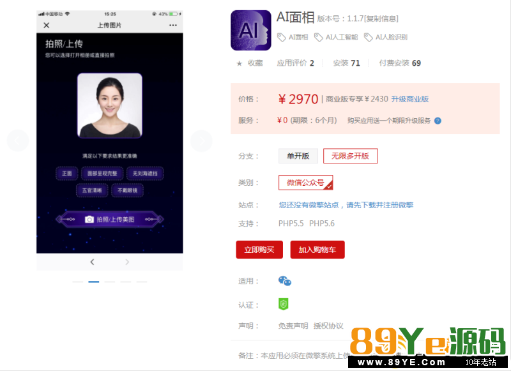This screenshot has width=511, height=371.
Task: Go forward using the phone's bottom right chevron
Action: coord(127,262)
